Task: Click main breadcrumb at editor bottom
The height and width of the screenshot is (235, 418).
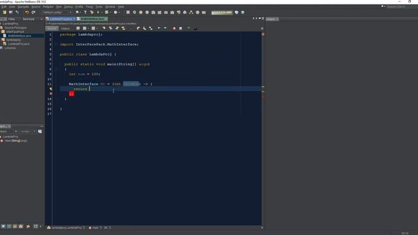Action: (x=95, y=228)
